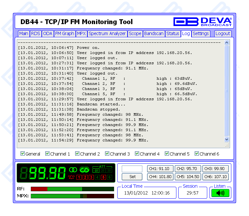Toggle the Channel 3 checkbox
Screen dimensions: 249x216
[107, 154]
